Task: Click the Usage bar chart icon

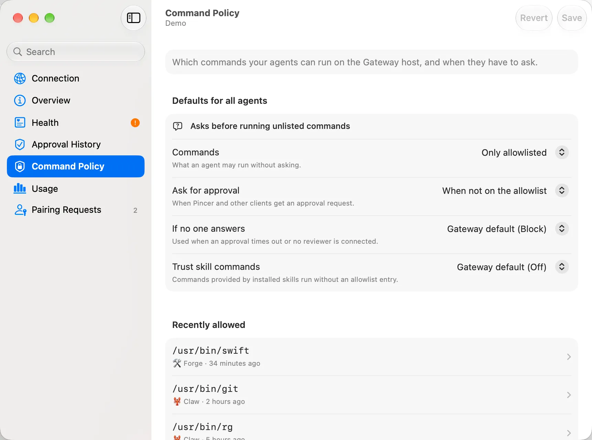Action: pos(20,188)
